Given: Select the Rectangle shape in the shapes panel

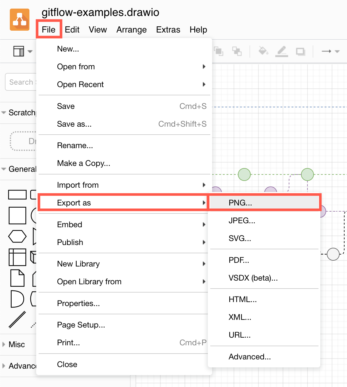Looking at the screenshot, I should 17,194.
